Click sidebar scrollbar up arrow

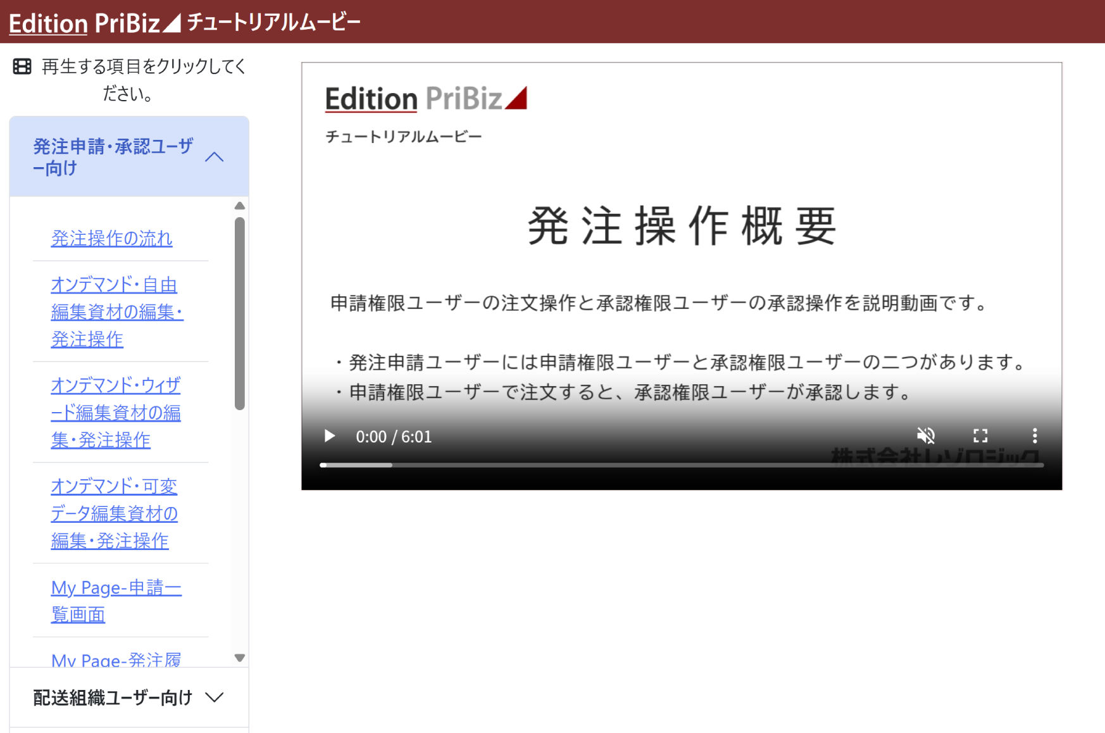[240, 206]
